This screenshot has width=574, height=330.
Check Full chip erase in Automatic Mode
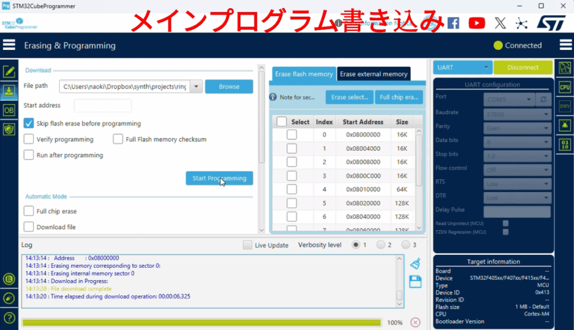point(29,211)
